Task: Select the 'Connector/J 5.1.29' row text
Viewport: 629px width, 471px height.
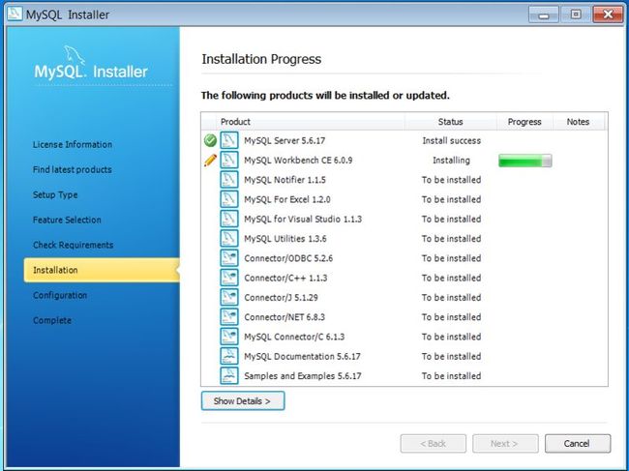Action: coord(281,298)
